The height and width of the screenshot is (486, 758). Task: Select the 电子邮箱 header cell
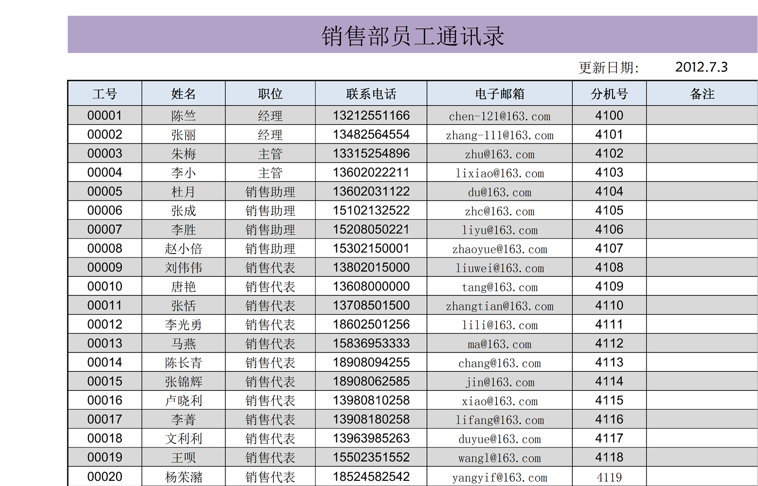tap(499, 94)
